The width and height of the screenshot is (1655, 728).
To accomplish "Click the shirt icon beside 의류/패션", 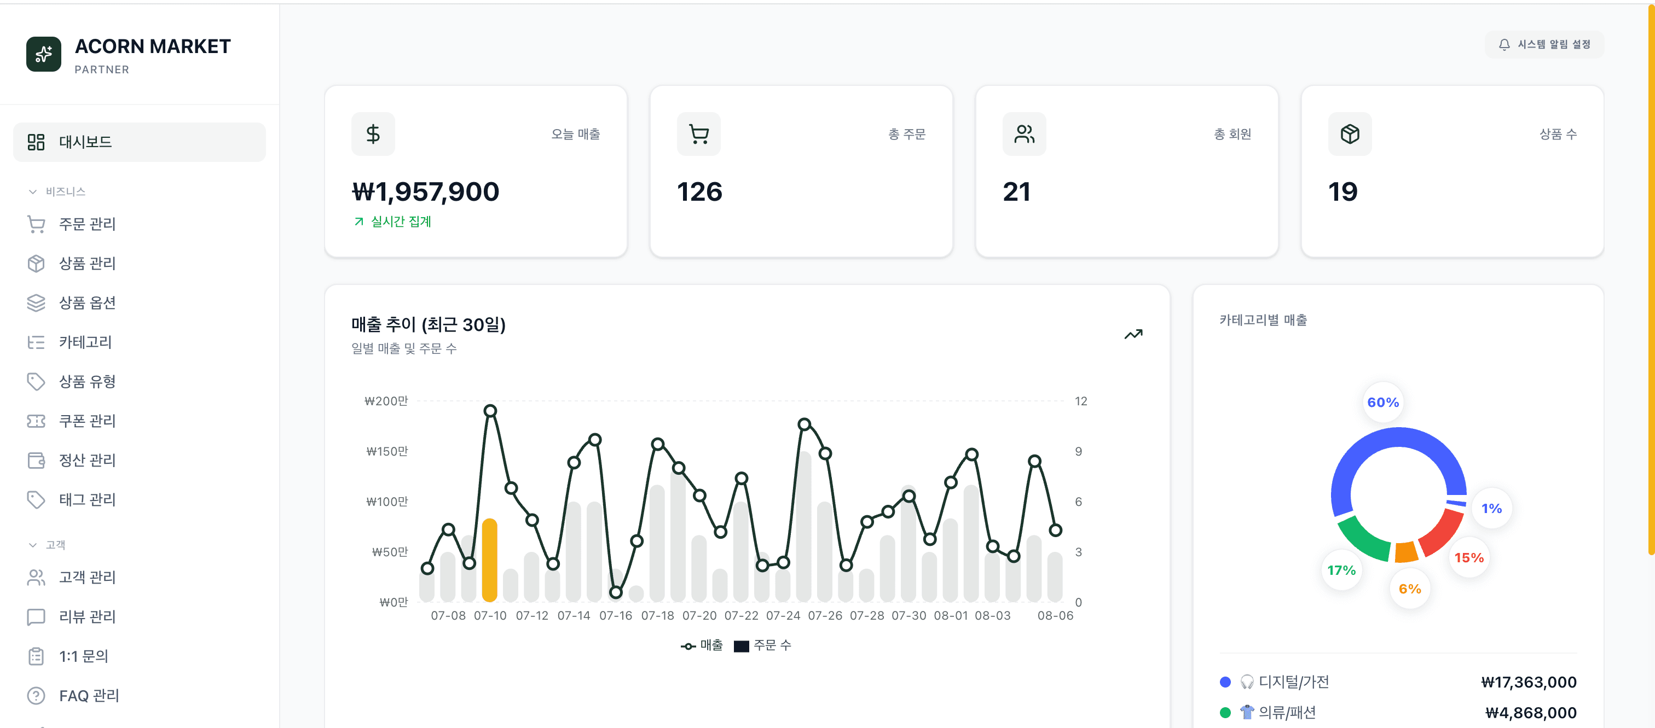I will pos(1247,712).
